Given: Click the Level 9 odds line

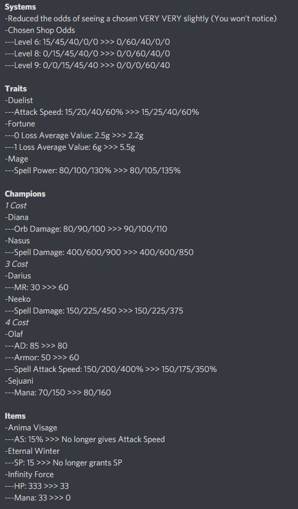Looking at the screenshot, I should click(87, 65).
